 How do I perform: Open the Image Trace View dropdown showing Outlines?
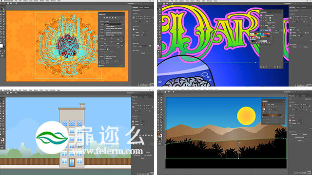pos(113,24)
